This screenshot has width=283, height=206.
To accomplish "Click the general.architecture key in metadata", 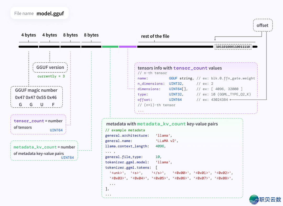I will click(x=126, y=135).
